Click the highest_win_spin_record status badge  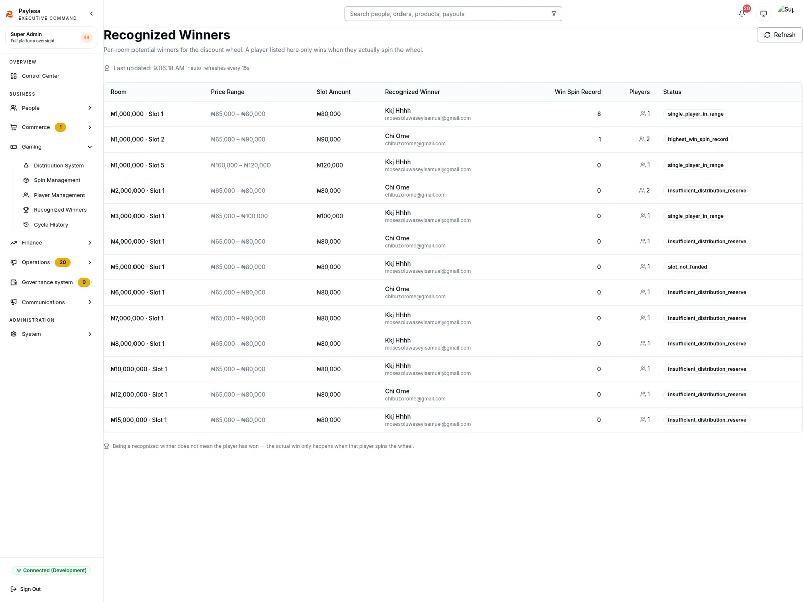698,139
